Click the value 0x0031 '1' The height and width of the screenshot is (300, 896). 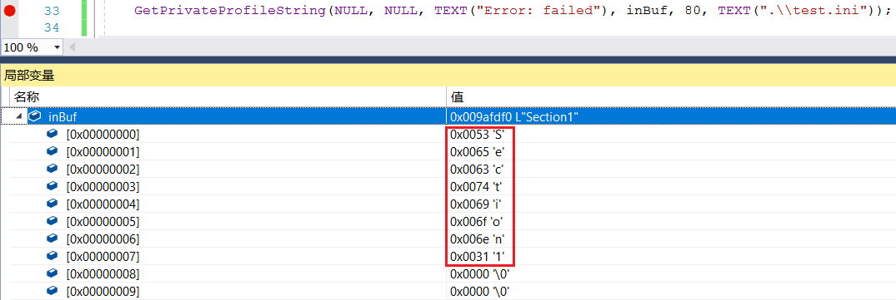click(x=477, y=256)
